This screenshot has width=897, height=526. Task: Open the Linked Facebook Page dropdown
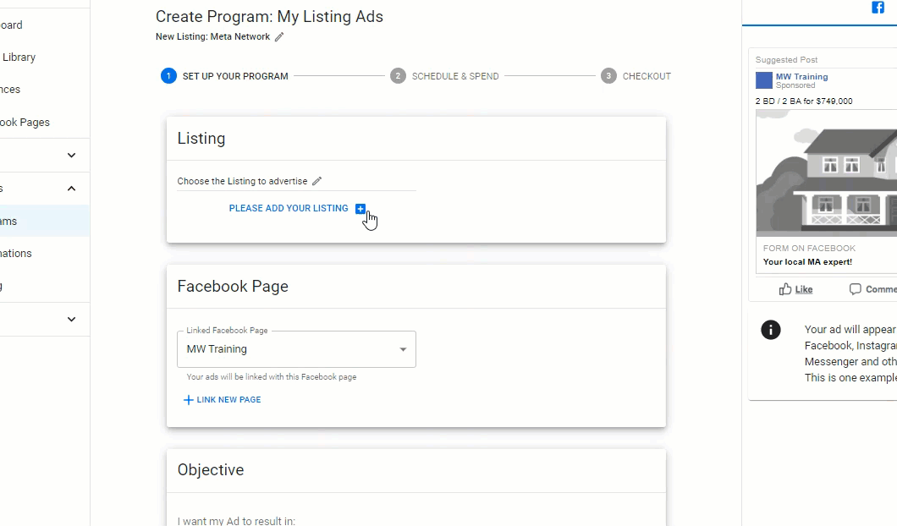click(403, 348)
